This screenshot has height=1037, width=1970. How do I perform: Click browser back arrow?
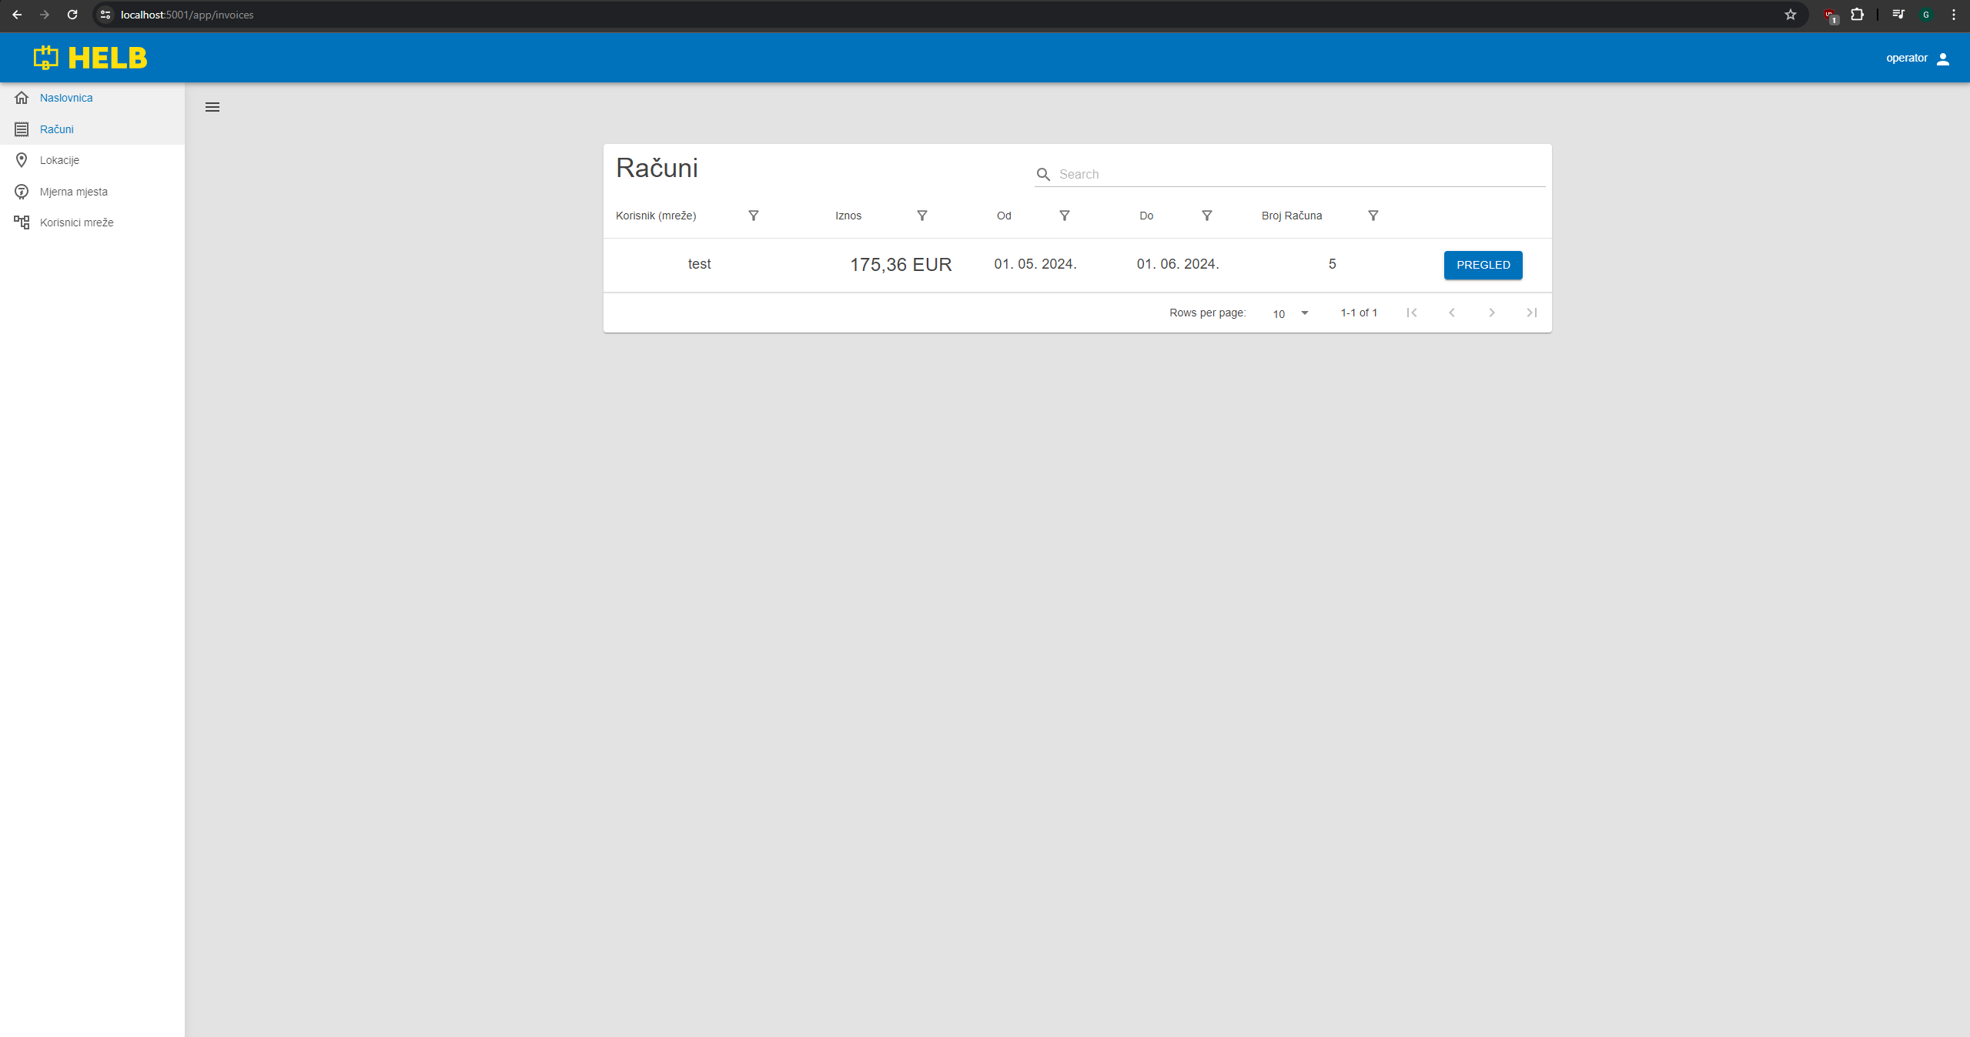(17, 15)
